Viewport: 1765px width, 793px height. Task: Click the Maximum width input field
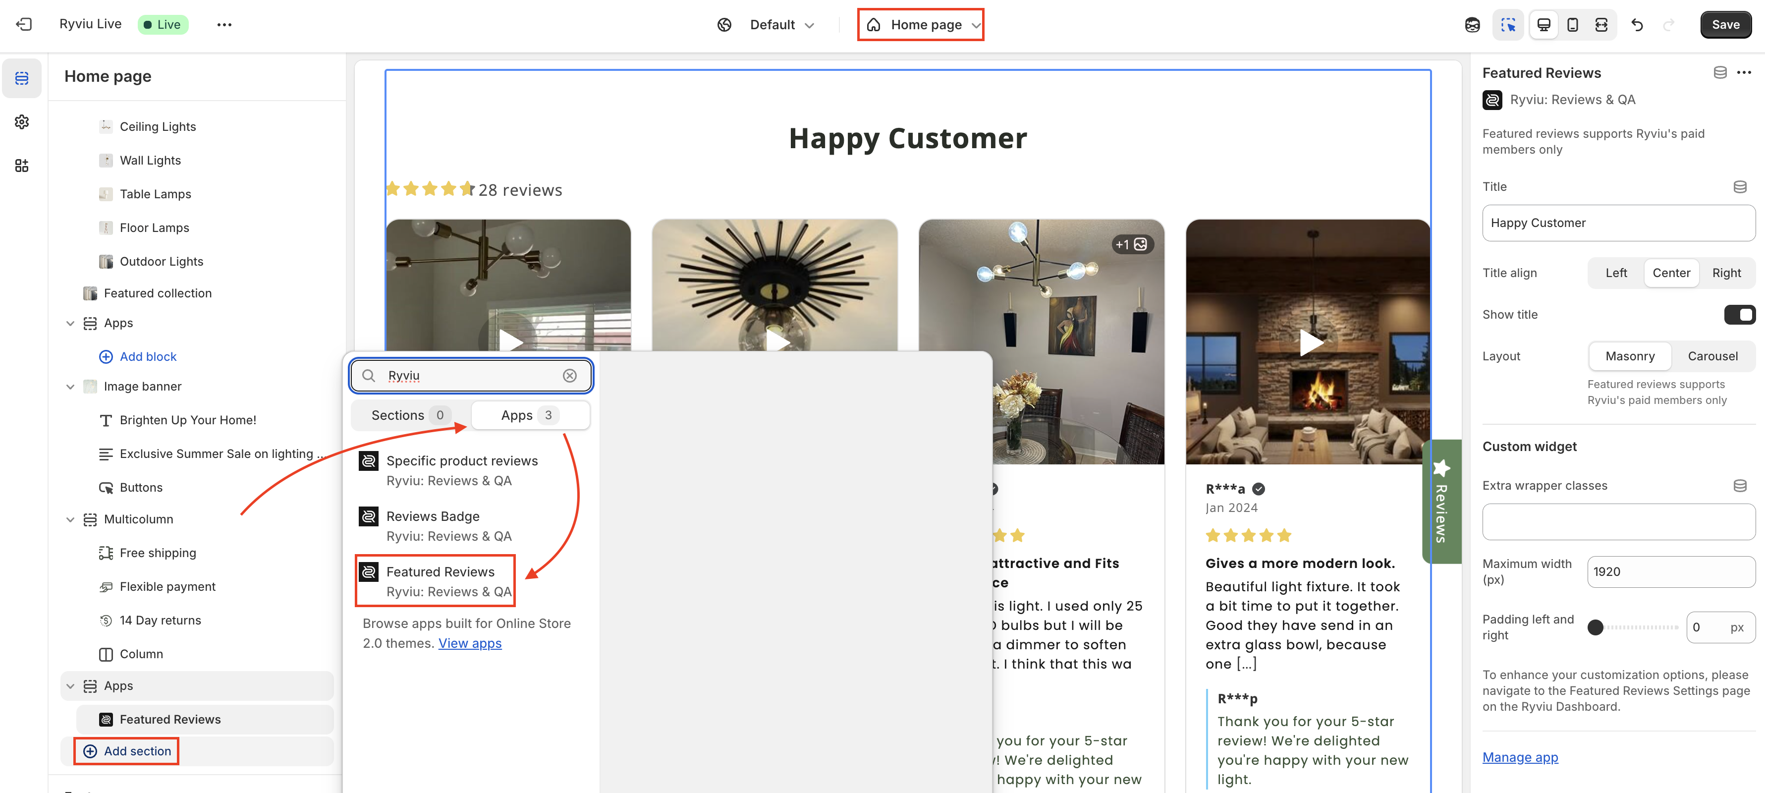(x=1671, y=571)
